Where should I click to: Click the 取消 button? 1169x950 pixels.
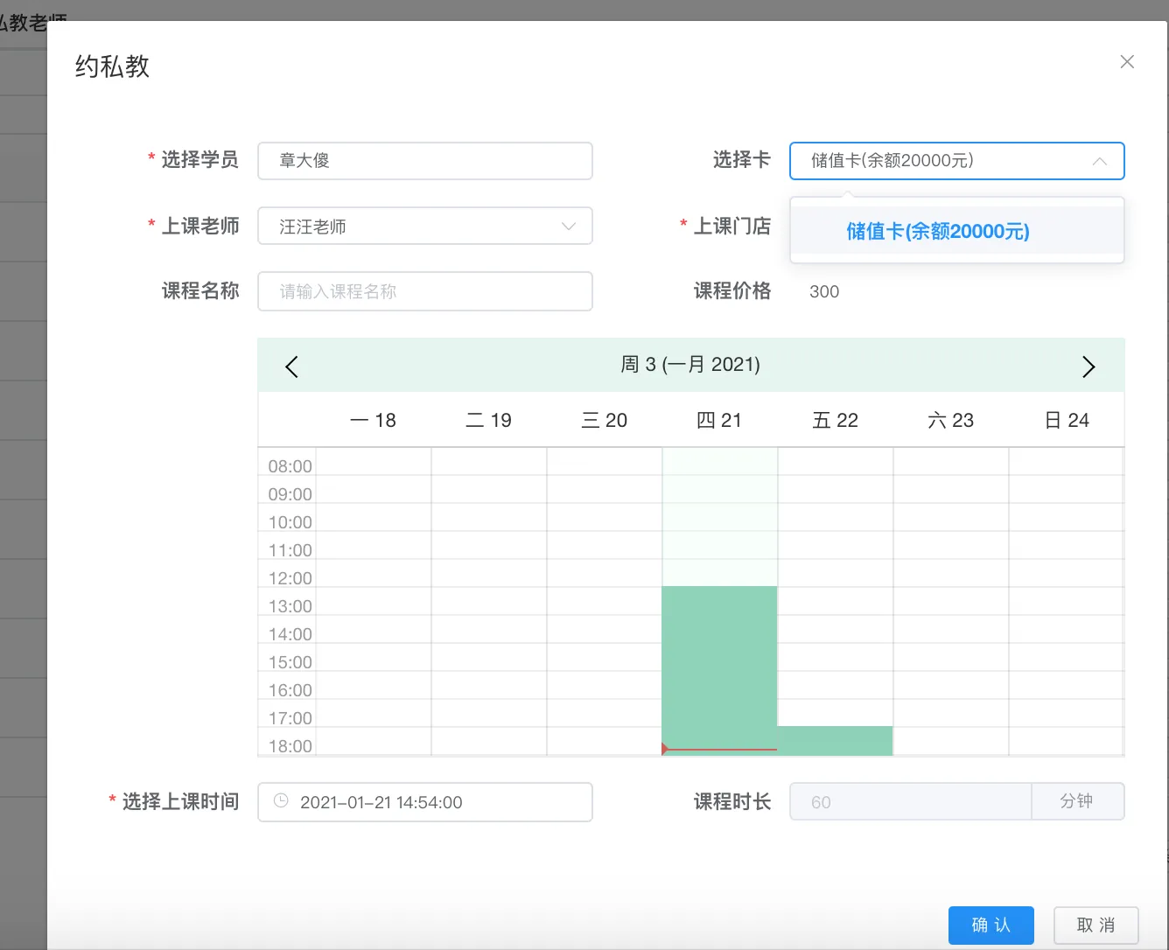pos(1095,925)
